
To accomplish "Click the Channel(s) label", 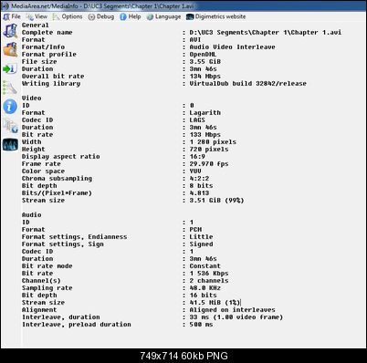I will (x=41, y=280).
